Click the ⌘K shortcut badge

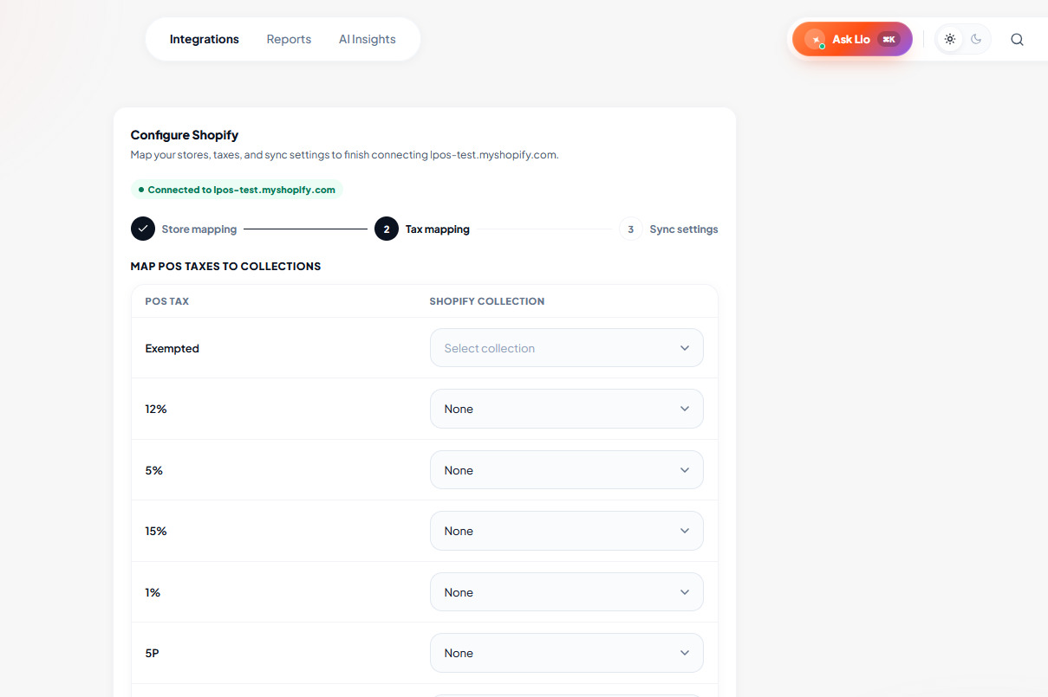(889, 39)
